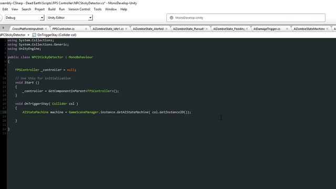Open the Help menu
336x189 pixels.
124,9
